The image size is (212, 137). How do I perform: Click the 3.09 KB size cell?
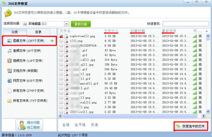pos(110,107)
